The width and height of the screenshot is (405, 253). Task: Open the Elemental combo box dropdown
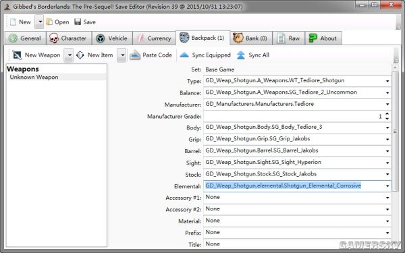click(x=387, y=186)
